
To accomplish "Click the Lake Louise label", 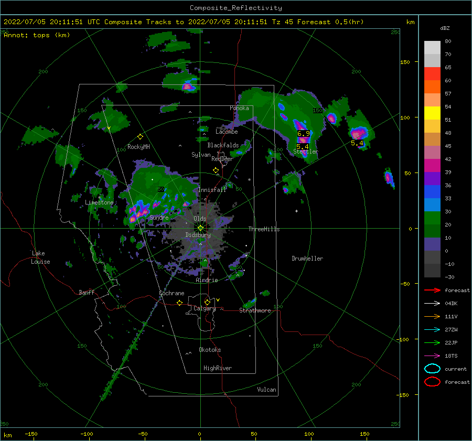I will 40,257.
